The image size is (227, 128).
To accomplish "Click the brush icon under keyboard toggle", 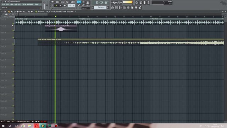I will (x=79, y=5).
